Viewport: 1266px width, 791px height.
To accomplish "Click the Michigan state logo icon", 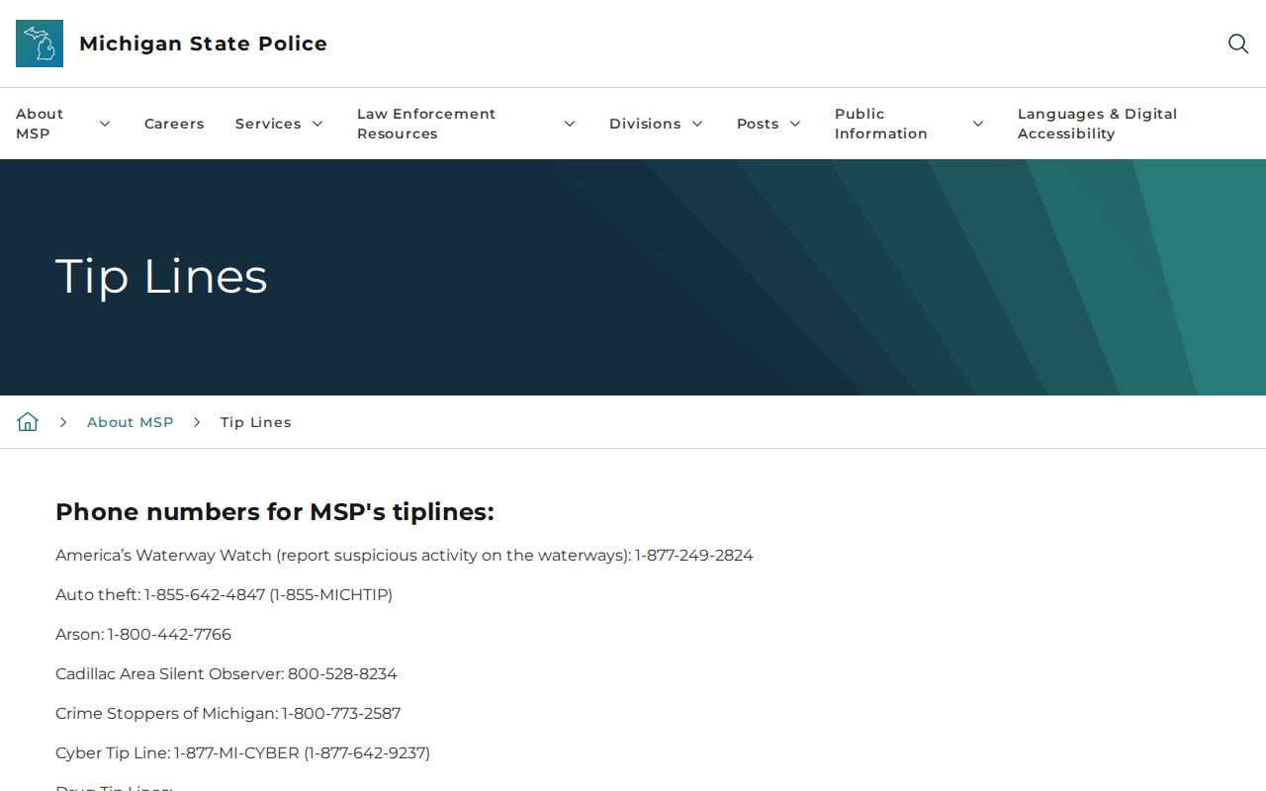I will click(x=40, y=44).
